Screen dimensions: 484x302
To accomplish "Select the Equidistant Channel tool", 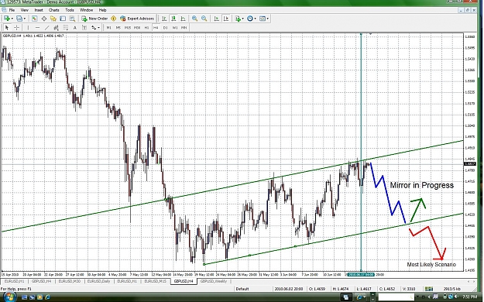I will click(57, 27).
